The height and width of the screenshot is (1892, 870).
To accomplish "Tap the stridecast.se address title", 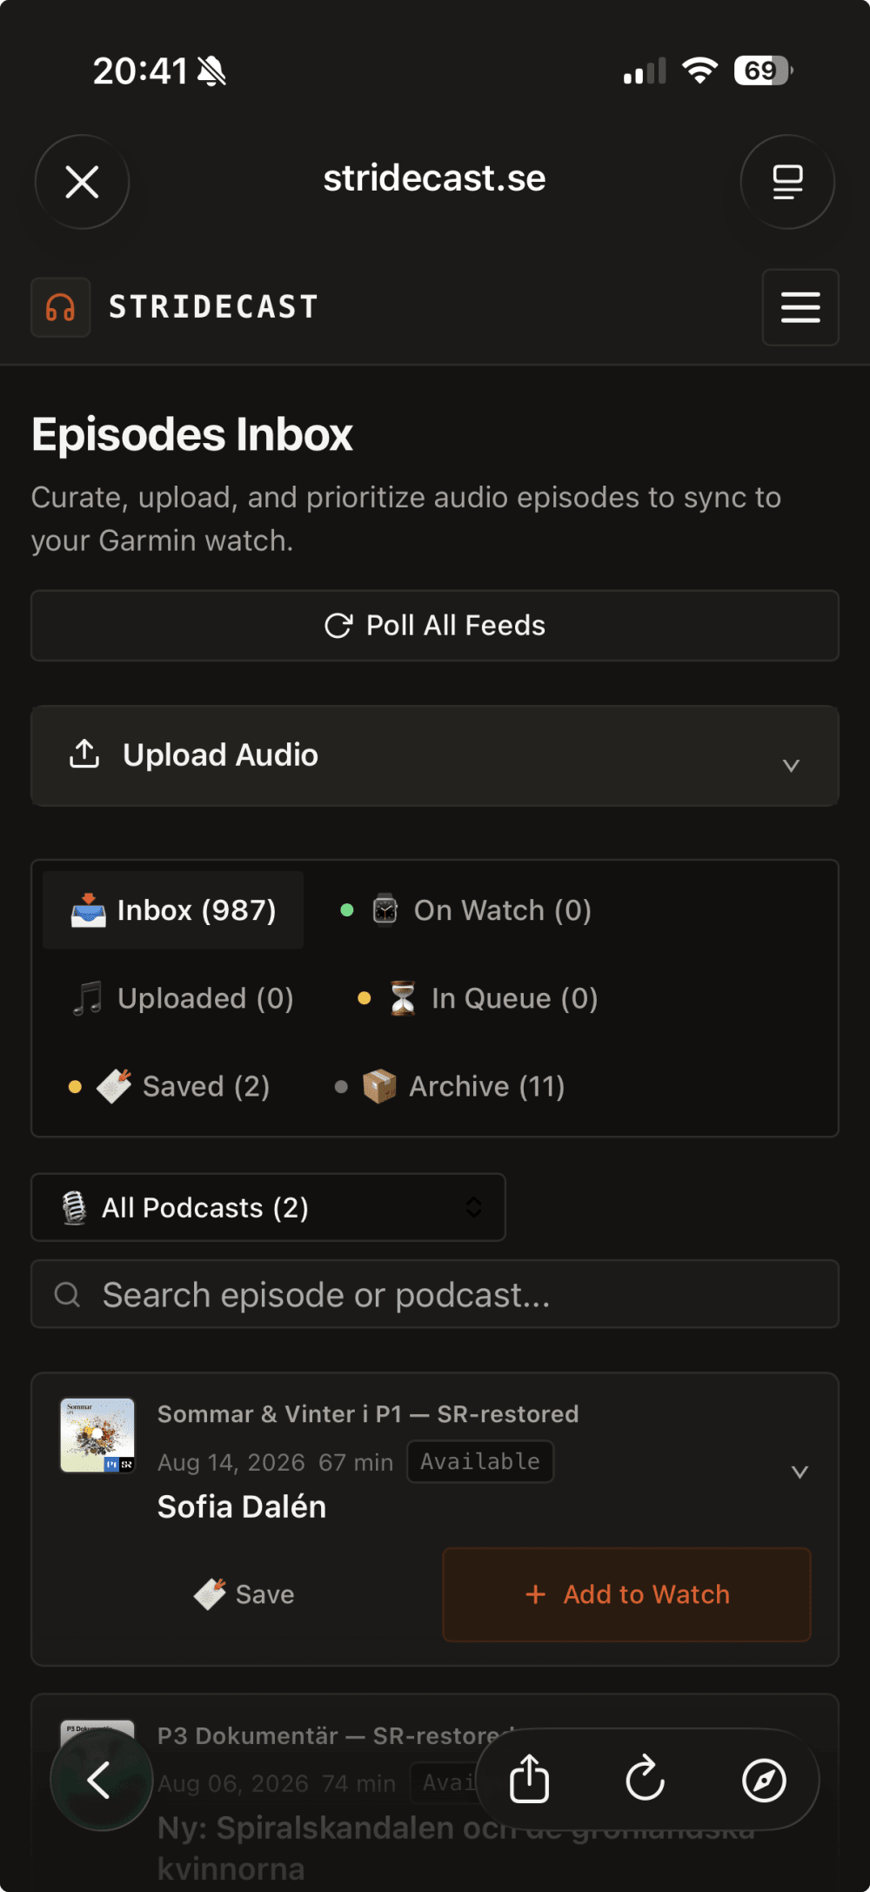I will point(435,178).
